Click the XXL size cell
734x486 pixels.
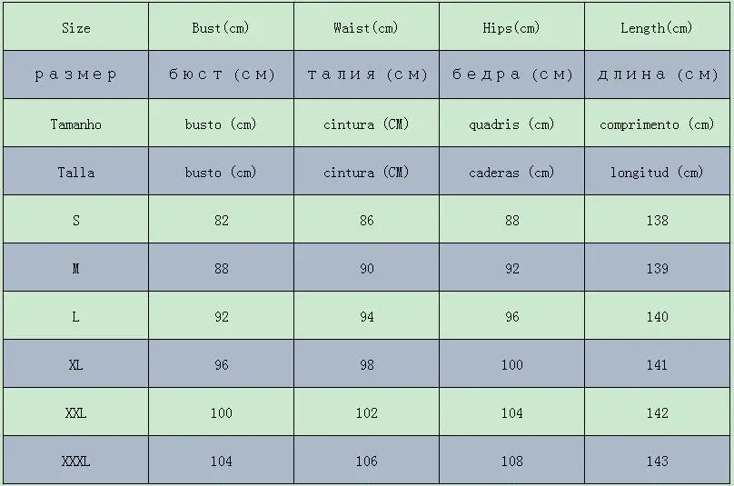pos(76,413)
